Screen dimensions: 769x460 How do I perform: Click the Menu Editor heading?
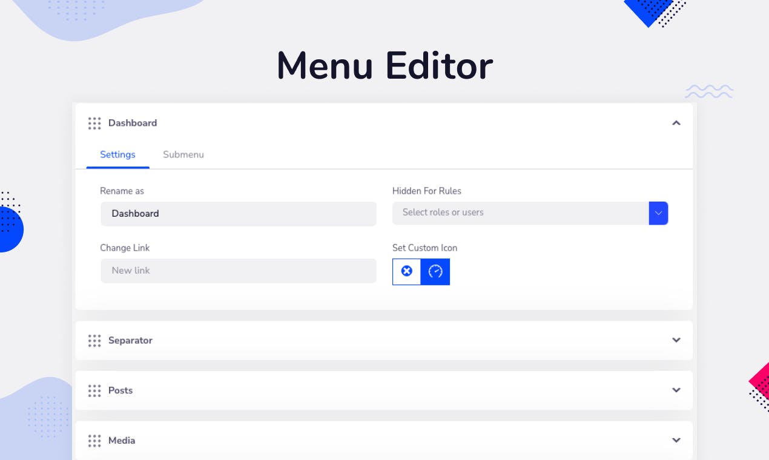(x=384, y=65)
